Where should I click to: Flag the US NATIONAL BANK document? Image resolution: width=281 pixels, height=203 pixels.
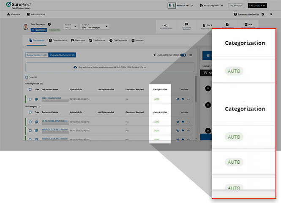[x=183, y=122]
